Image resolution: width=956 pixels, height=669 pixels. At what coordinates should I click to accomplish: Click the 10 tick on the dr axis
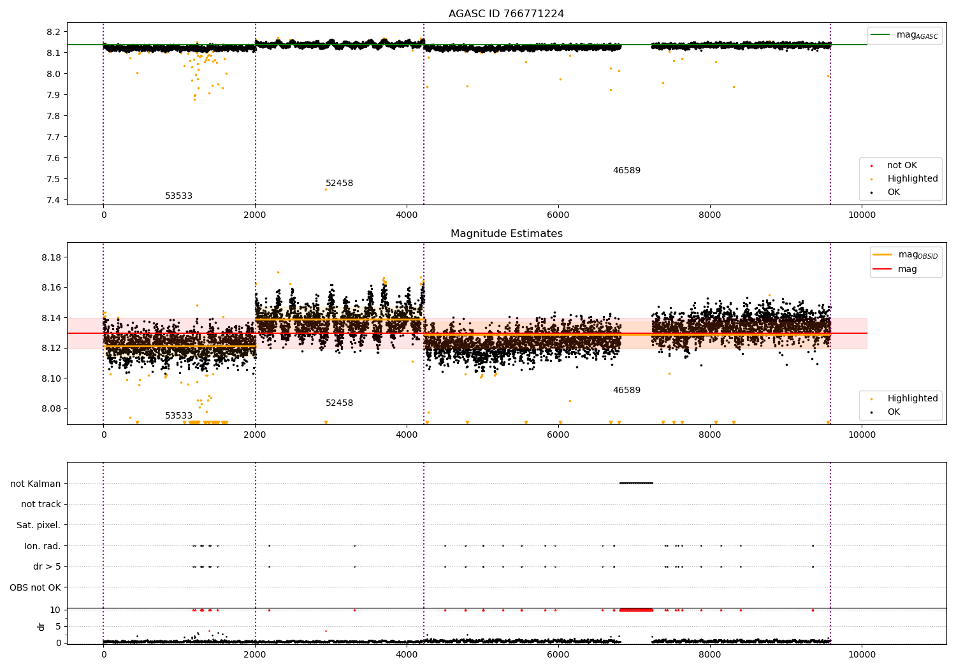click(x=55, y=610)
